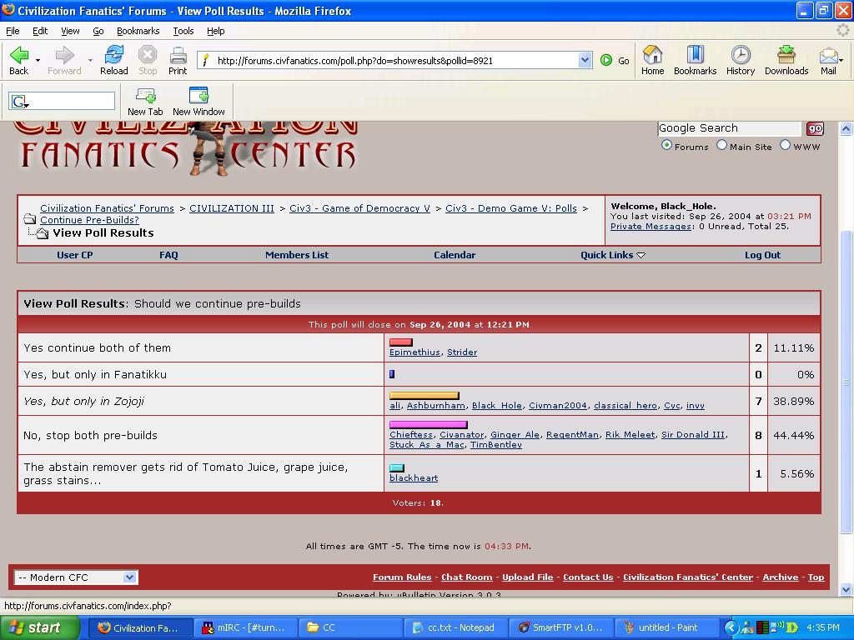The height and width of the screenshot is (640, 854).
Task: Open the Help menu
Action: click(216, 31)
